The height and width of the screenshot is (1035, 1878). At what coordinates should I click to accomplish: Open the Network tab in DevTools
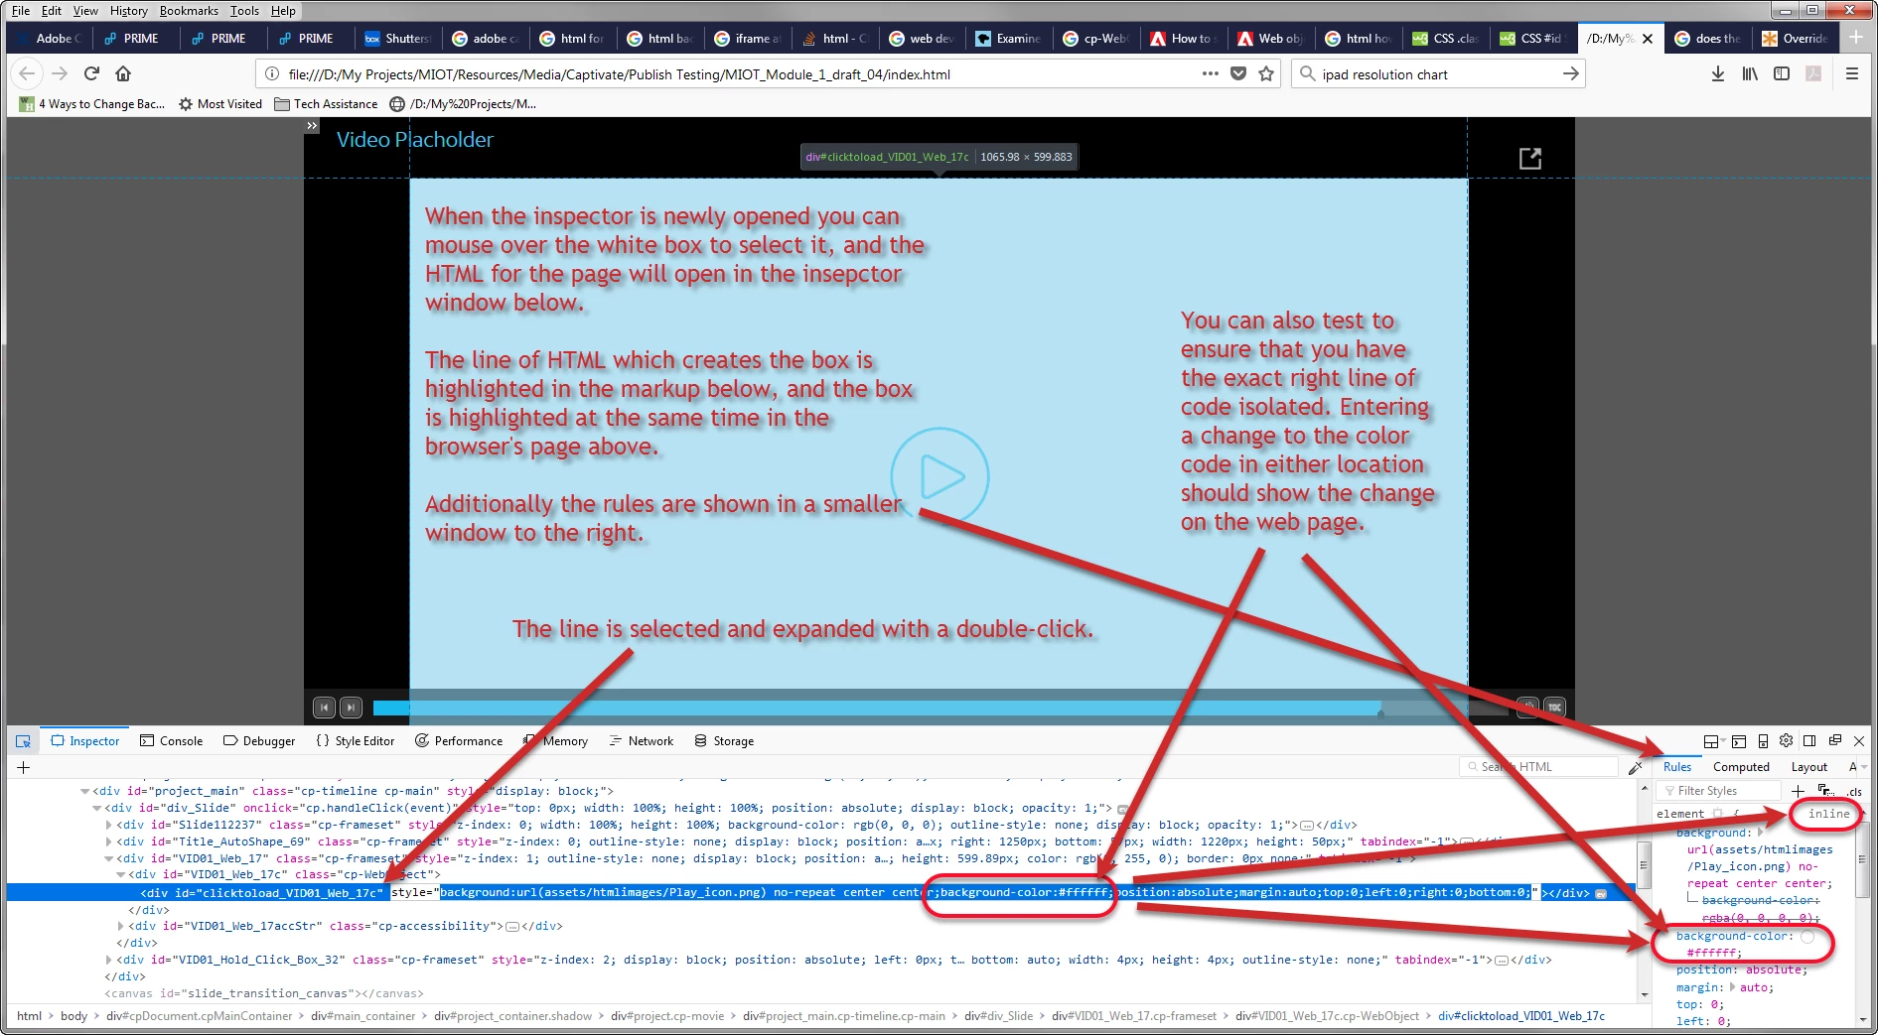tap(641, 741)
